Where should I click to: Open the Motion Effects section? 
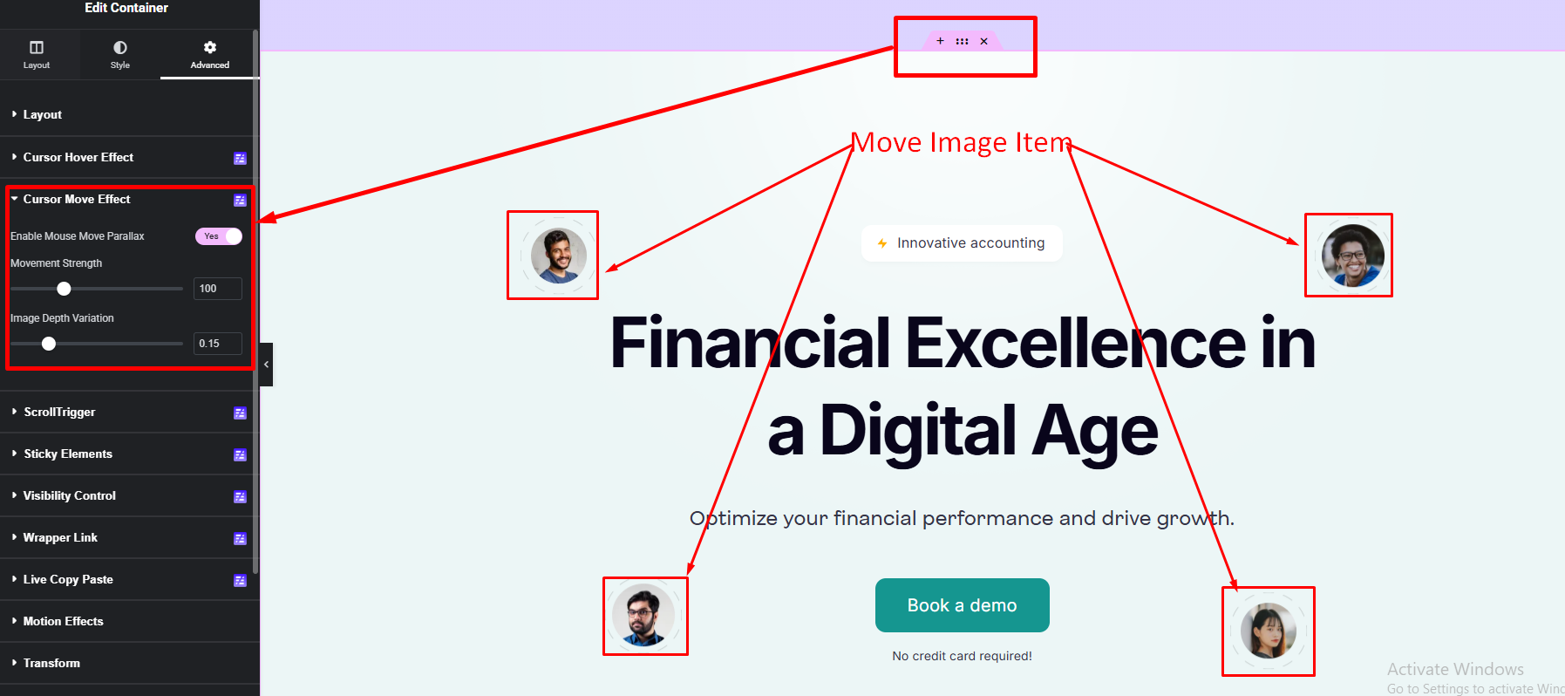pyautogui.click(x=64, y=622)
